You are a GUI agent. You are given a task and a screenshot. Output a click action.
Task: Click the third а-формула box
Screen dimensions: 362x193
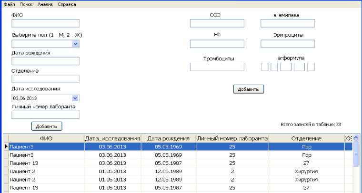click(286, 67)
